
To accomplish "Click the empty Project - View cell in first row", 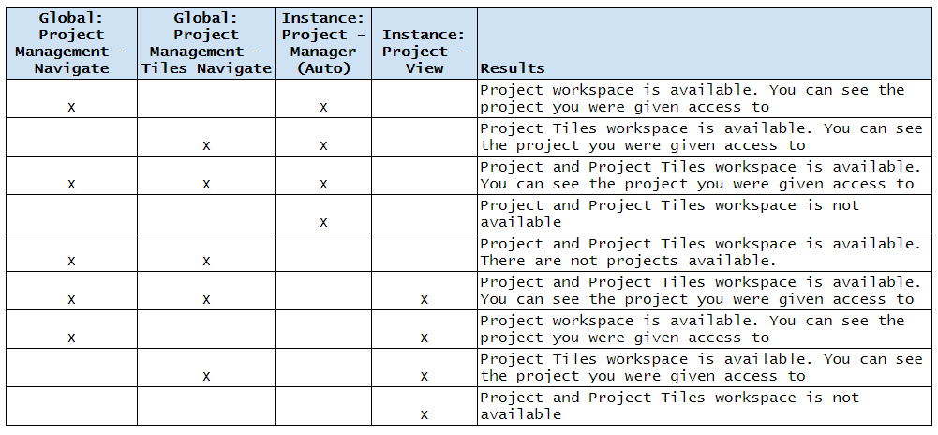I will 424,98.
